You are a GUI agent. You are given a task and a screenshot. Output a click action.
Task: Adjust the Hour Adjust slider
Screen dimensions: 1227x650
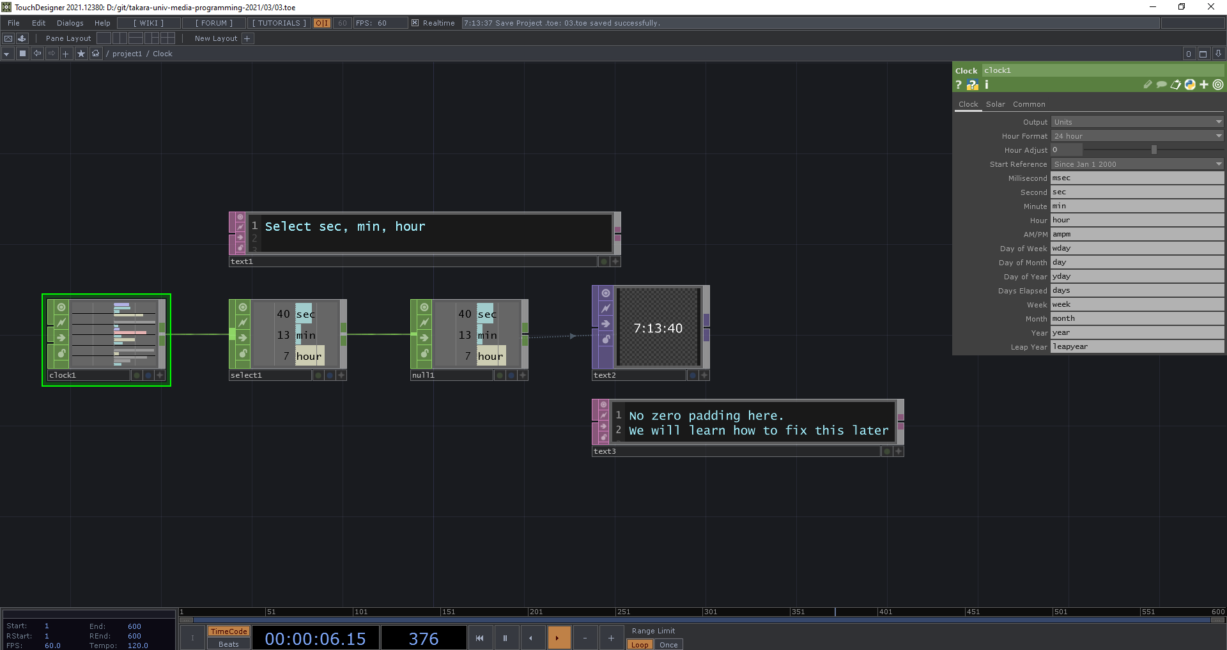point(1154,150)
